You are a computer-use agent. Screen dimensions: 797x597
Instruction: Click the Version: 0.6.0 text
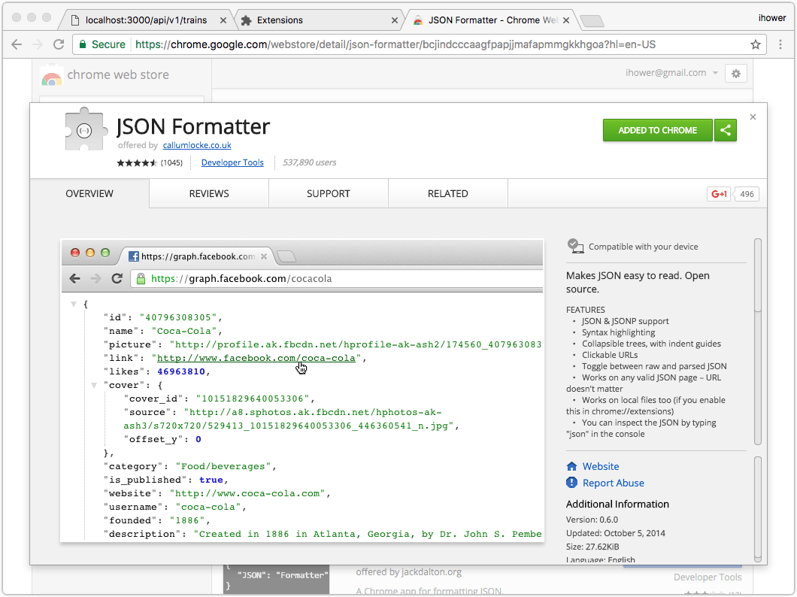(592, 520)
